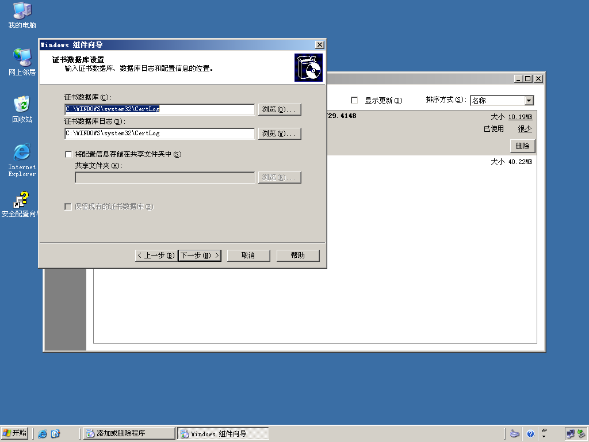Click the rightmost system tray icon

[582, 434]
